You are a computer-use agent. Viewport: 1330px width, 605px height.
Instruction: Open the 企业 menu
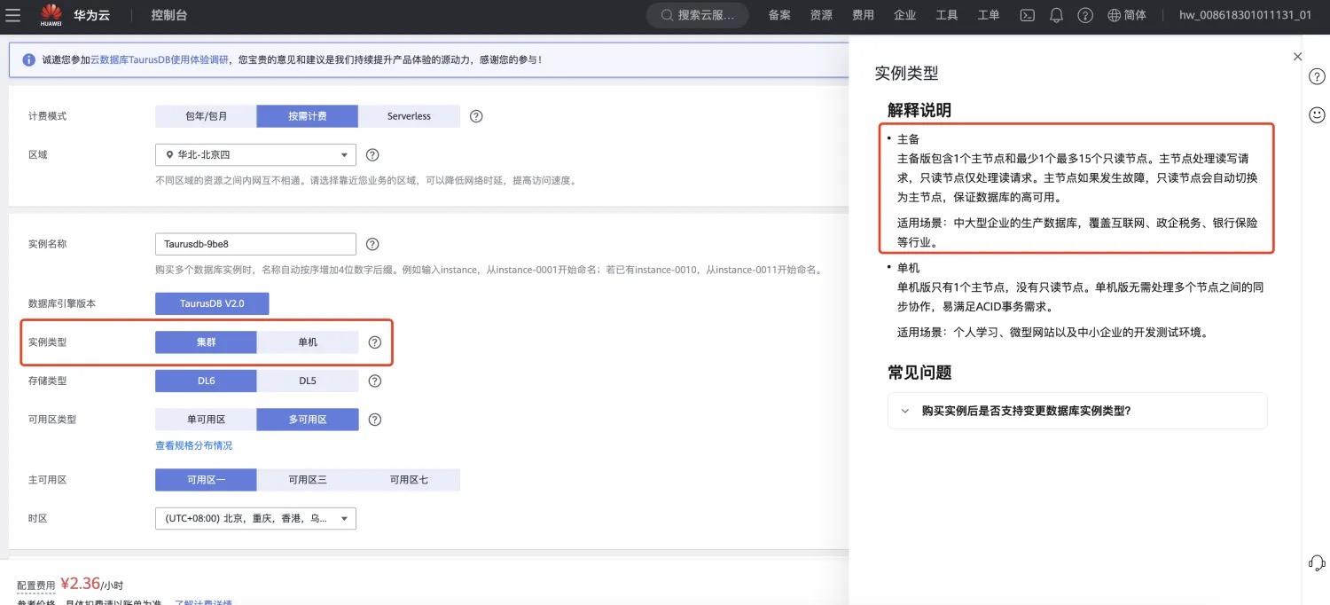tap(904, 15)
